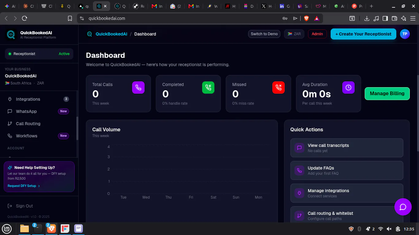Click the 12:35 clock in system tray
This screenshot has width=419, height=235.
(x=409, y=229)
